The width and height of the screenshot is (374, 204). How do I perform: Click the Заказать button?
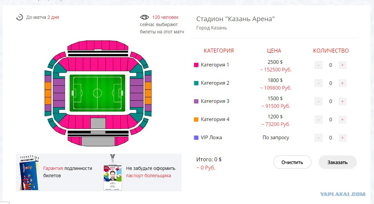click(x=338, y=162)
